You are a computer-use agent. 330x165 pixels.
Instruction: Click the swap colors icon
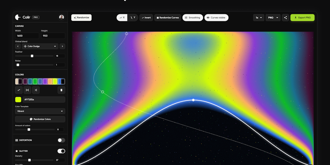click(19, 90)
